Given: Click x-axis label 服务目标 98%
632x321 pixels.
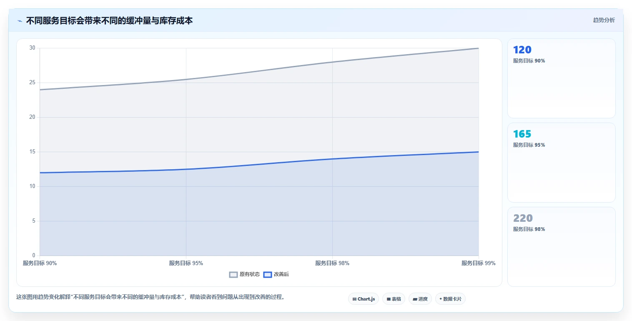Looking at the screenshot, I should (x=332, y=263).
